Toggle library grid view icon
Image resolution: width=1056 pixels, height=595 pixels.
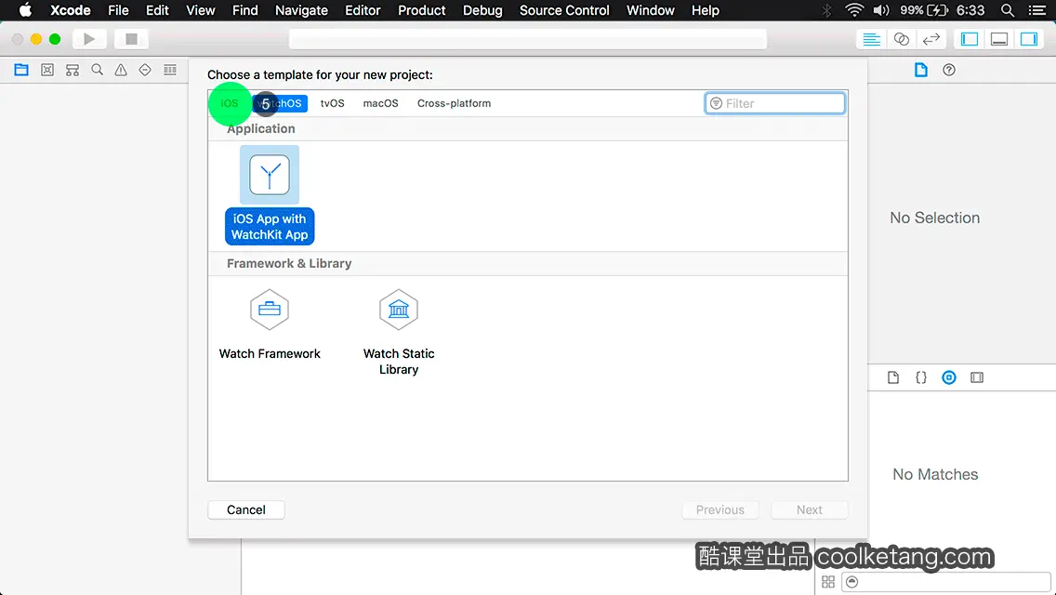pos(828,582)
